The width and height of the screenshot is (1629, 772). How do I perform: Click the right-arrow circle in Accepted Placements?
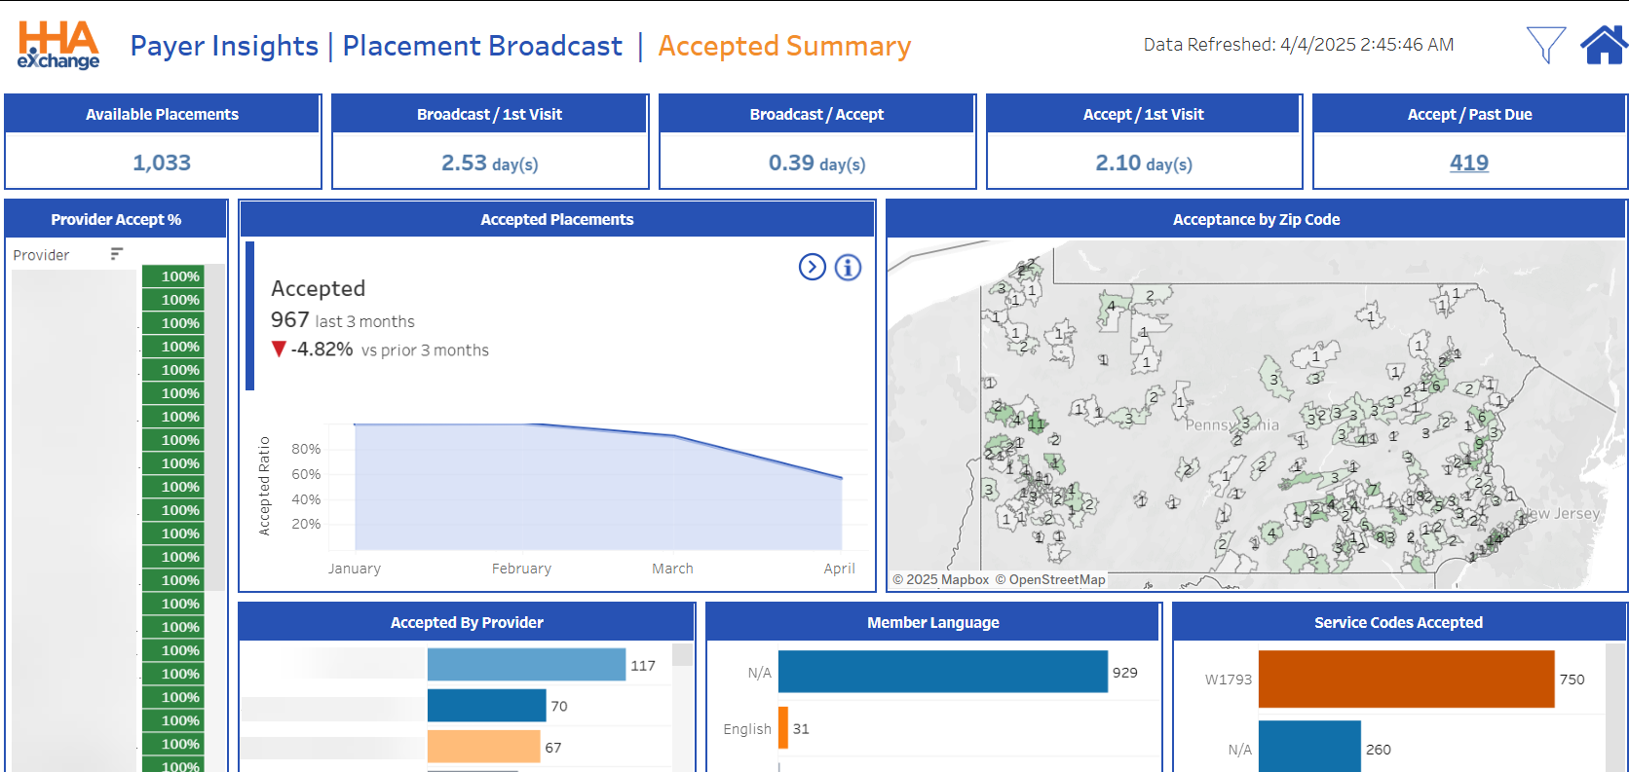point(812,267)
